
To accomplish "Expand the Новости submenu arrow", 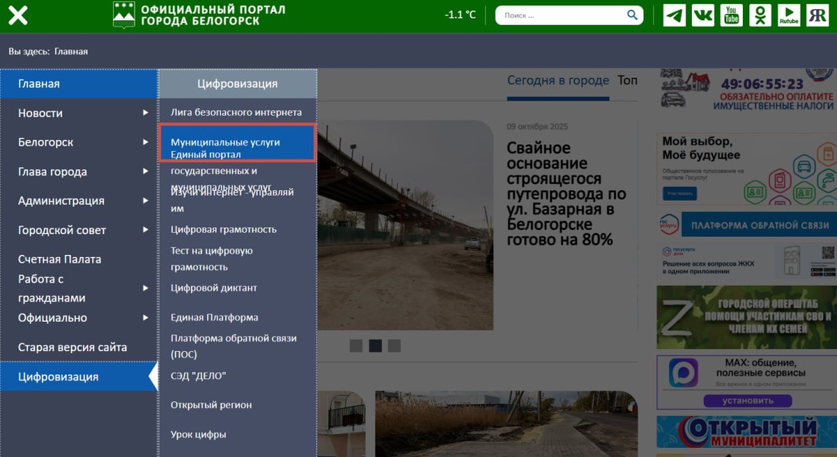I will [x=145, y=112].
